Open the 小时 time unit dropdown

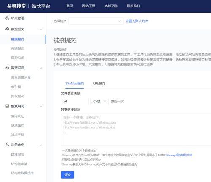click(100, 101)
